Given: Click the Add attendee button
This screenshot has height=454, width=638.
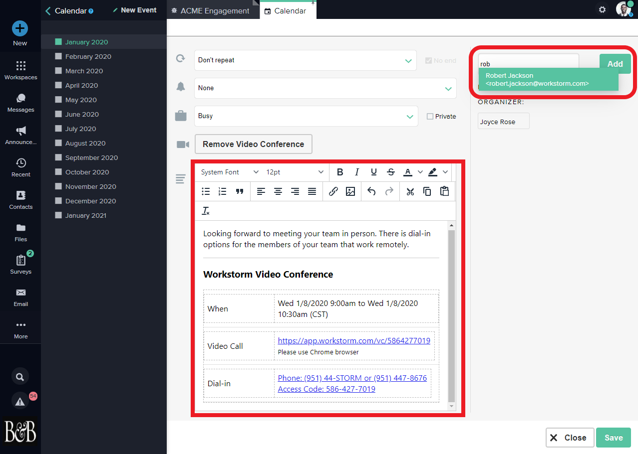Looking at the screenshot, I should click(x=615, y=64).
